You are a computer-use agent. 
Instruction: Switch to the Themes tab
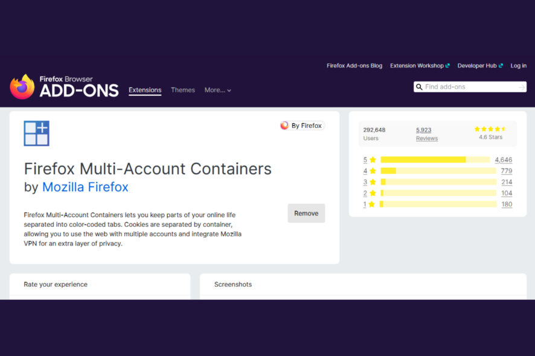[183, 89]
